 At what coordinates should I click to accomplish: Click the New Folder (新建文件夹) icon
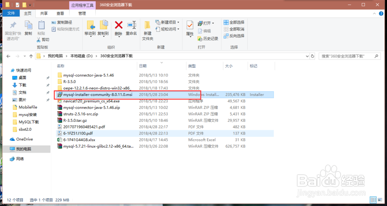pyautogui.click(x=147, y=25)
